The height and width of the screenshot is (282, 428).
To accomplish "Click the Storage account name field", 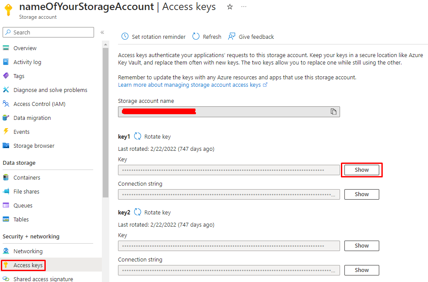I will pos(229,112).
